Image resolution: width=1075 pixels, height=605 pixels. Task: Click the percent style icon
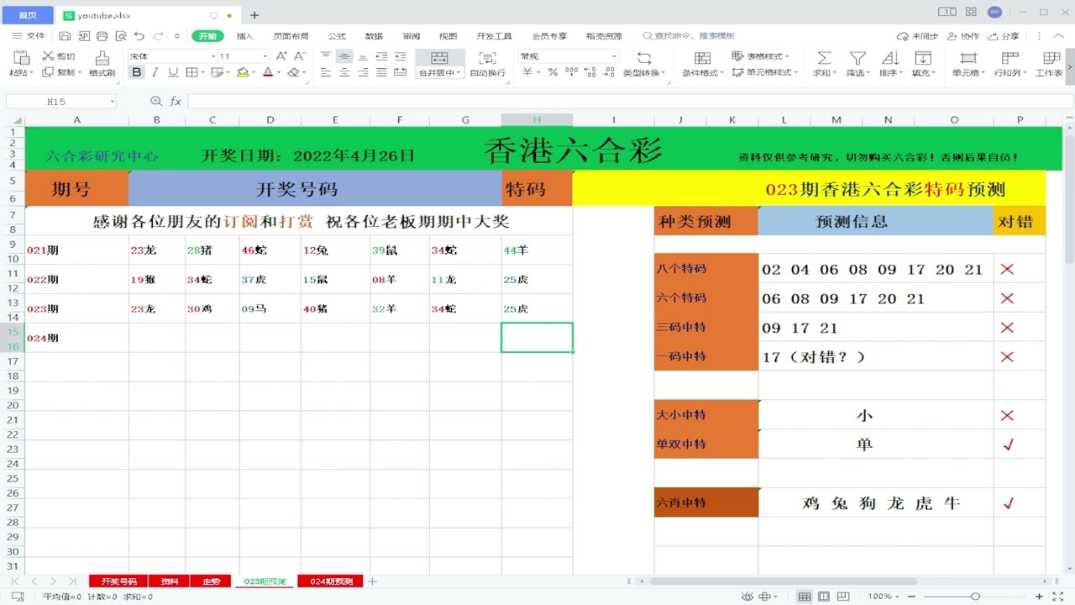pos(553,72)
